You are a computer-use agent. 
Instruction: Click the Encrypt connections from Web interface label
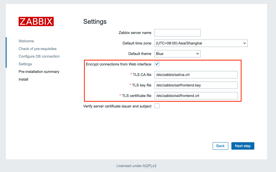[x=119, y=64]
